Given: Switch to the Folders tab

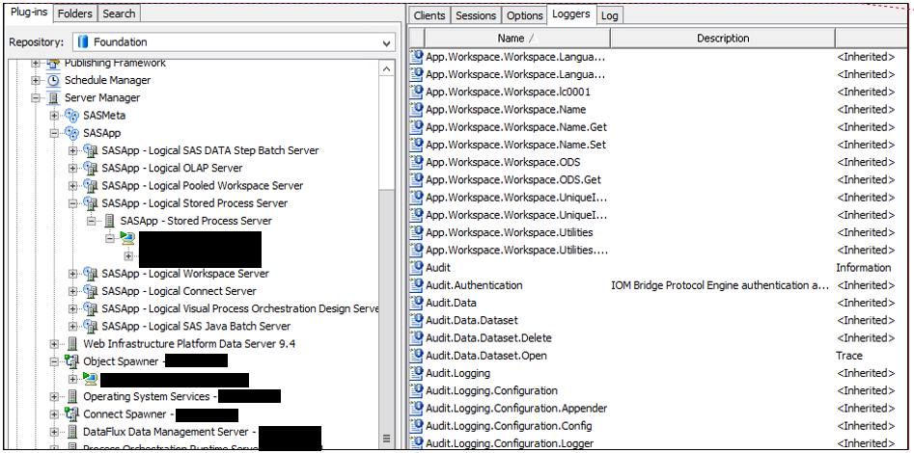Looking at the screenshot, I should [x=75, y=13].
